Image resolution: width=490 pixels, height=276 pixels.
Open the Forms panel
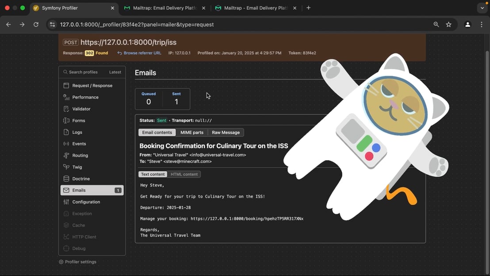click(x=79, y=121)
